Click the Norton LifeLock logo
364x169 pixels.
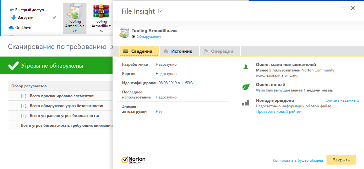134,160
